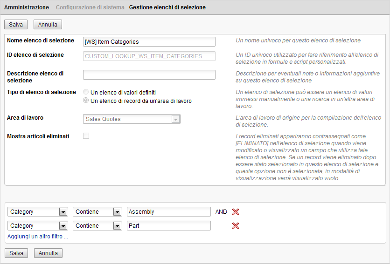Click the top Annulla button

pyautogui.click(x=48, y=24)
